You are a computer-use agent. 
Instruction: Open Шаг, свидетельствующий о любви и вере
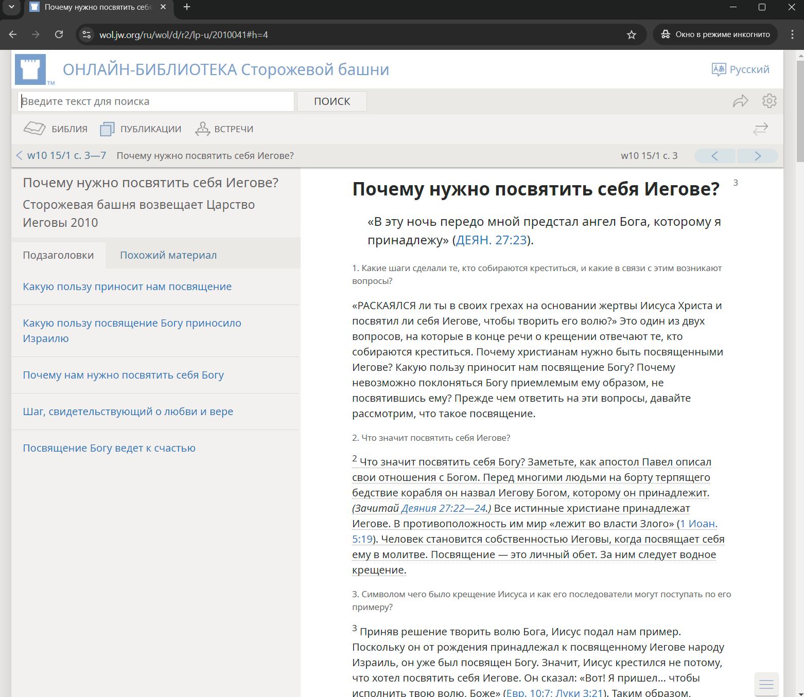click(128, 412)
